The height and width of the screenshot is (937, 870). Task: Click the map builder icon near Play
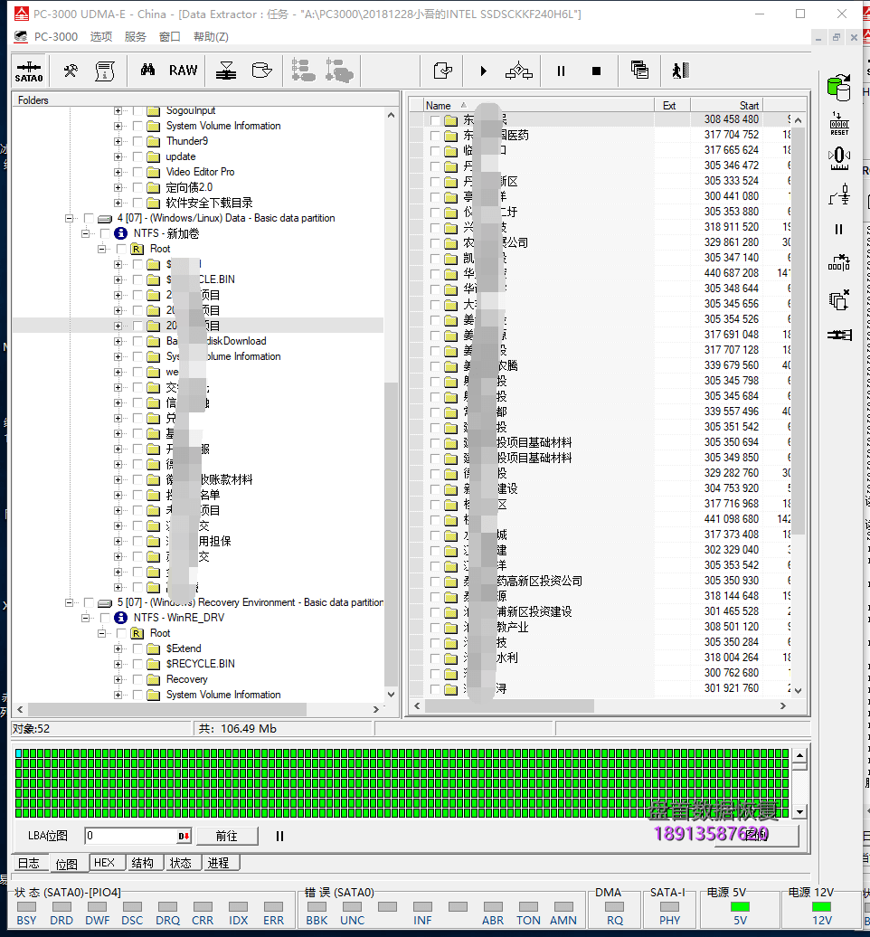pyautogui.click(x=519, y=71)
